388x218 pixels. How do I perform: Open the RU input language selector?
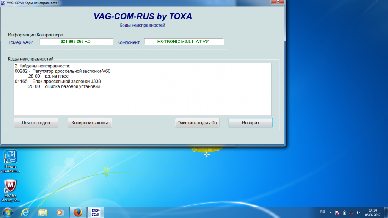pos(322,212)
